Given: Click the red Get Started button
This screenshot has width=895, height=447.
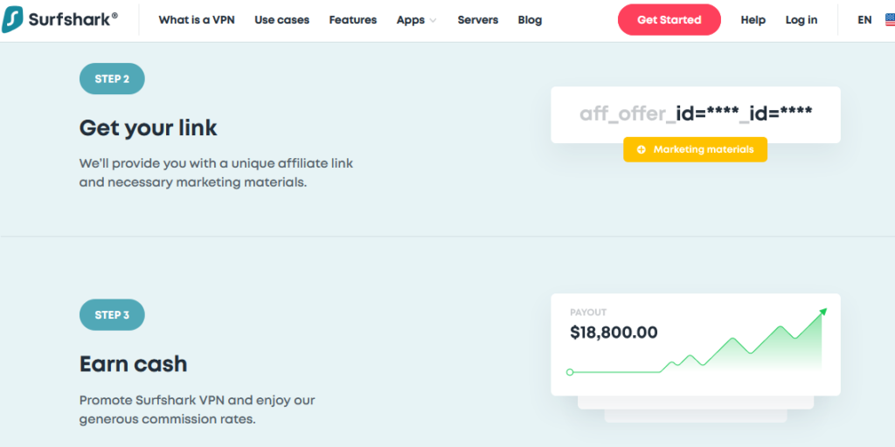Looking at the screenshot, I should point(669,20).
